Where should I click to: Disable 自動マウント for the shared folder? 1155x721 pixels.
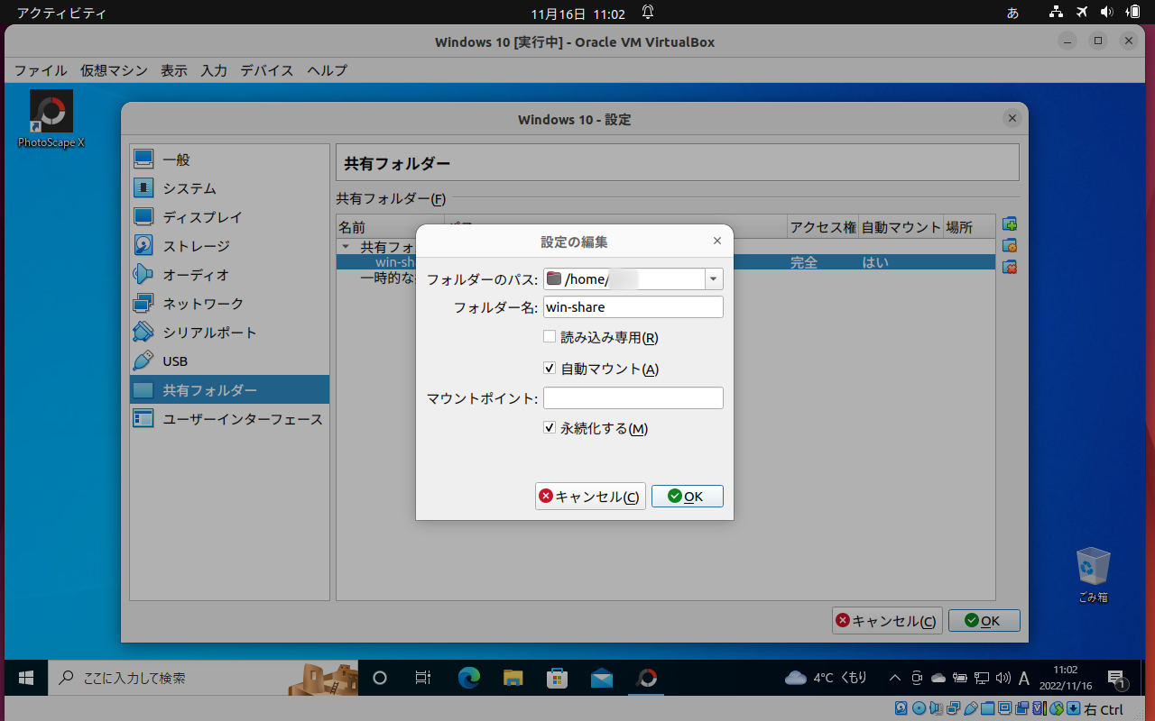(x=549, y=367)
